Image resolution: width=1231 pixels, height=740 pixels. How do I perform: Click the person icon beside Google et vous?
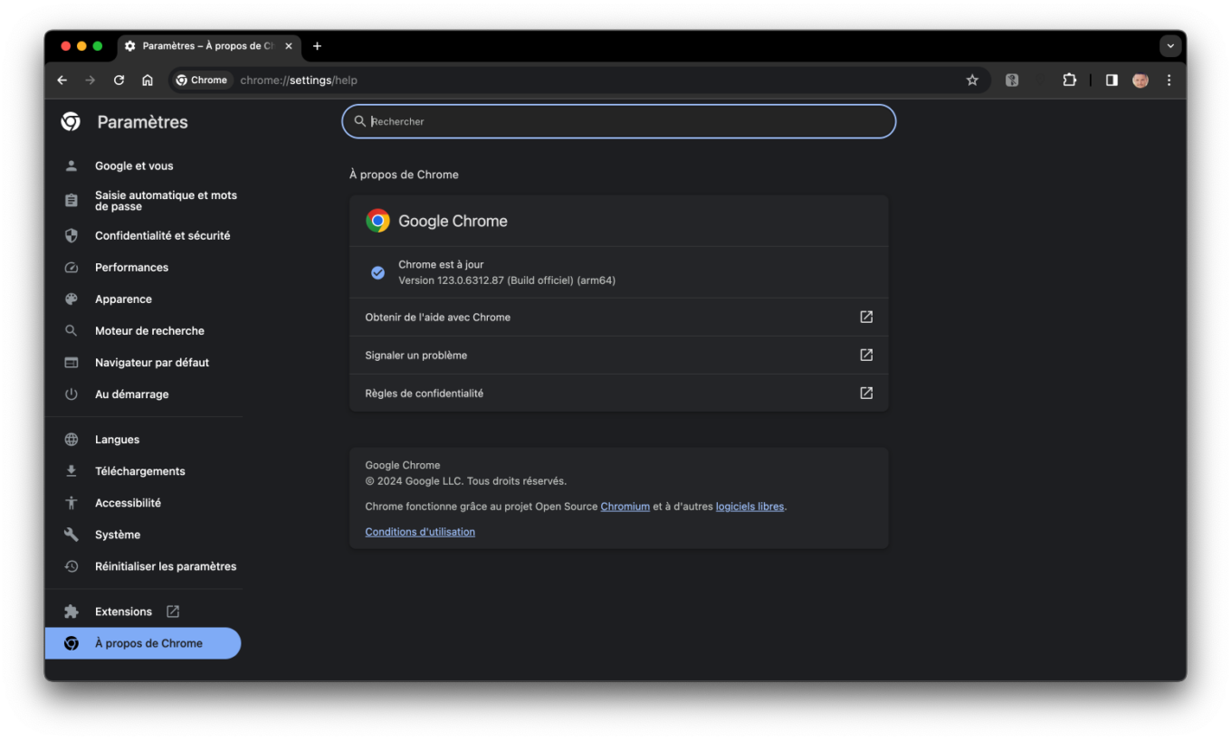pos(72,166)
